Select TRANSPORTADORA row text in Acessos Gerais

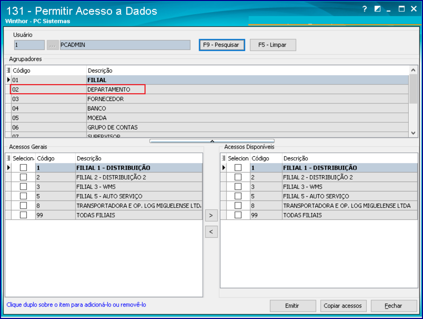coord(139,206)
